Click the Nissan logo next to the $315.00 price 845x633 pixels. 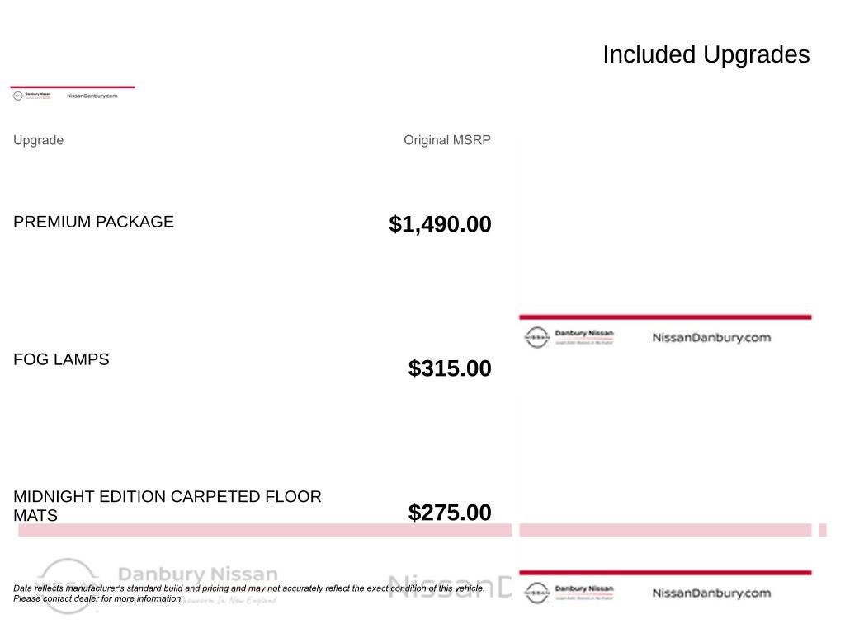(536, 337)
